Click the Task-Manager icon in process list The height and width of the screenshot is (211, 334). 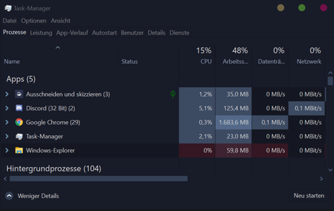(x=19, y=136)
